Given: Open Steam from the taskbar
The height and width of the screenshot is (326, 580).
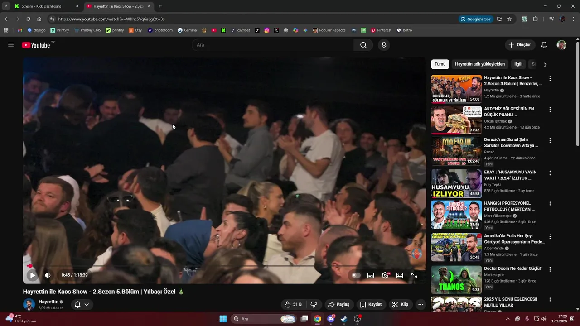Looking at the screenshot, I should 344,319.
